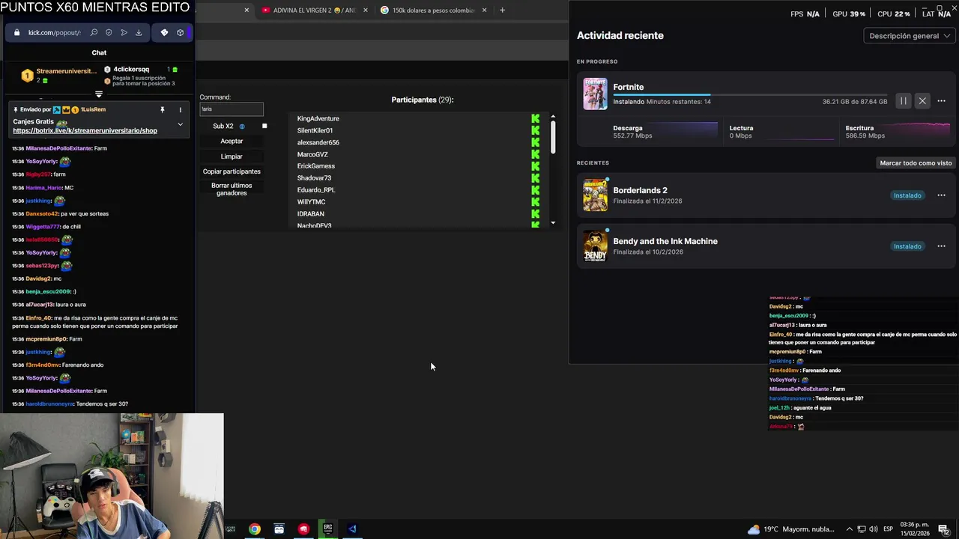This screenshot has height=539, width=959.
Task: Click the blue arrow app icon in taskbar
Action: pyautogui.click(x=352, y=529)
